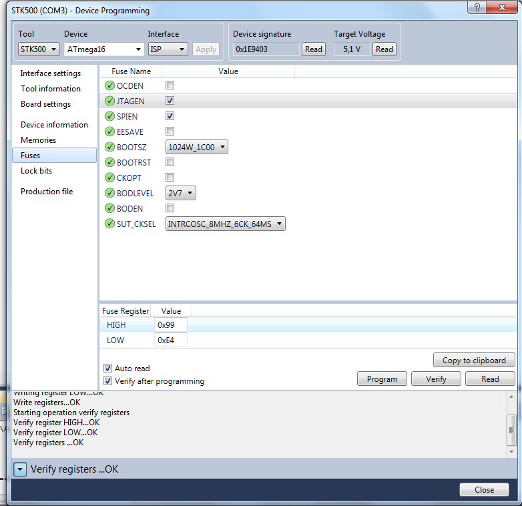Click log line 'Verify register HIGH...OK'

point(56,423)
